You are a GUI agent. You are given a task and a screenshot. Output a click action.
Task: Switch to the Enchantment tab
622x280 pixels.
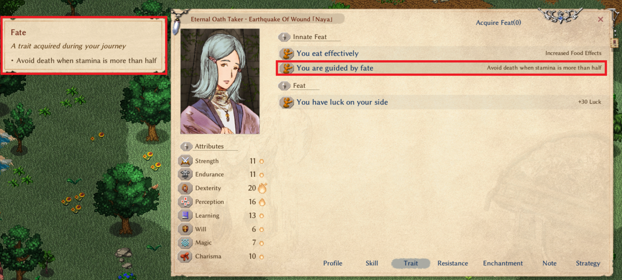pyautogui.click(x=503, y=263)
